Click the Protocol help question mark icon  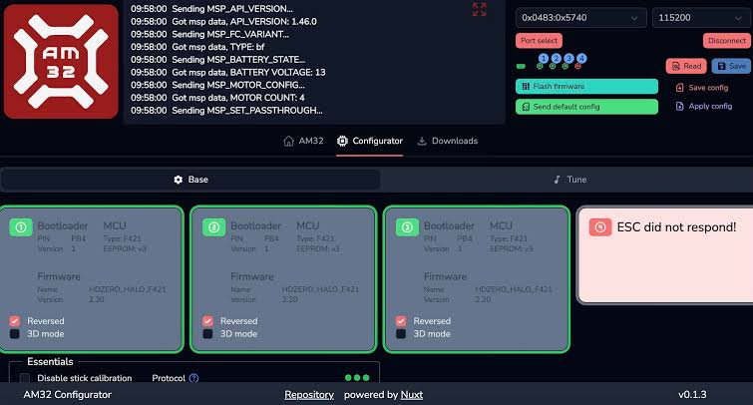(194, 378)
